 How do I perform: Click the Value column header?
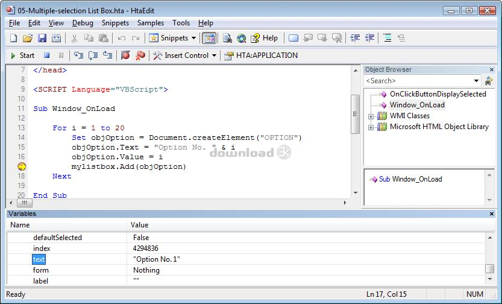310,225
